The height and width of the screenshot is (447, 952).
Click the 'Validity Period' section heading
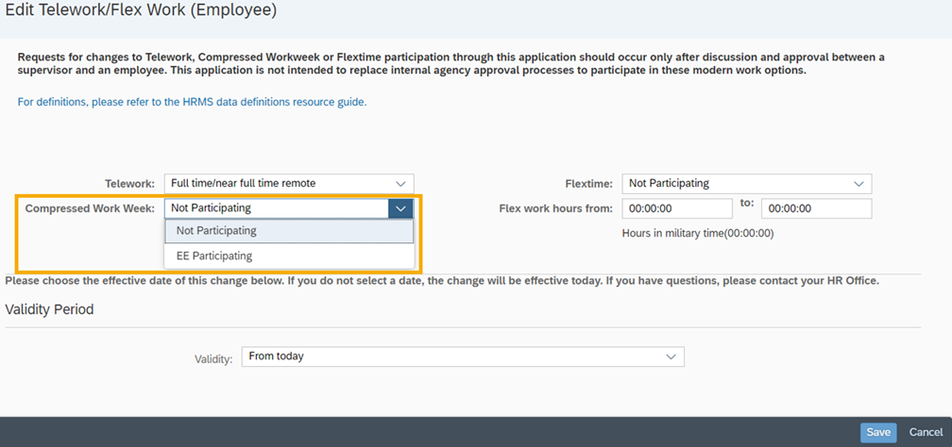[49, 309]
